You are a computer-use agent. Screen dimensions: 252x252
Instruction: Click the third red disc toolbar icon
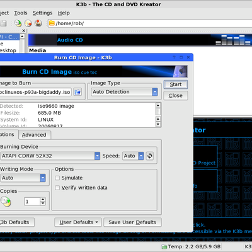click(x=38, y=23)
